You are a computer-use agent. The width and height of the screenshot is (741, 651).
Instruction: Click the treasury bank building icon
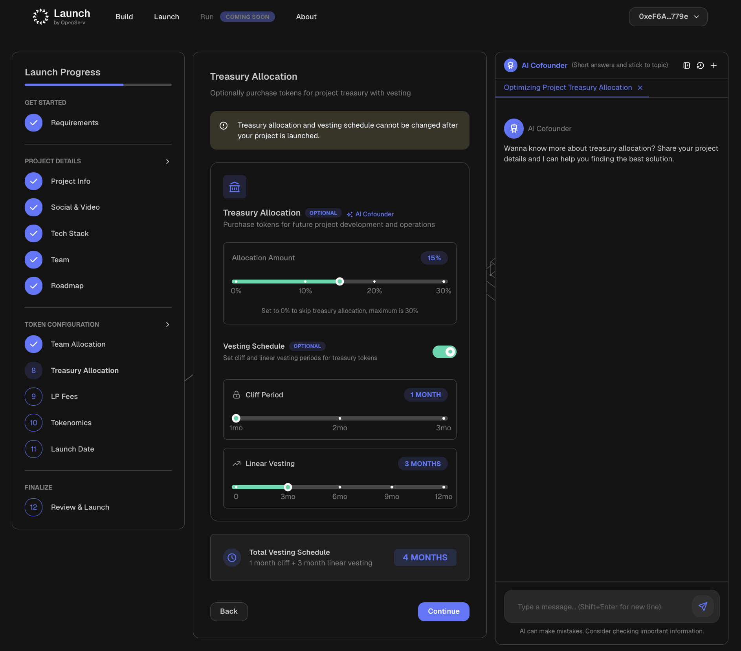(x=235, y=187)
